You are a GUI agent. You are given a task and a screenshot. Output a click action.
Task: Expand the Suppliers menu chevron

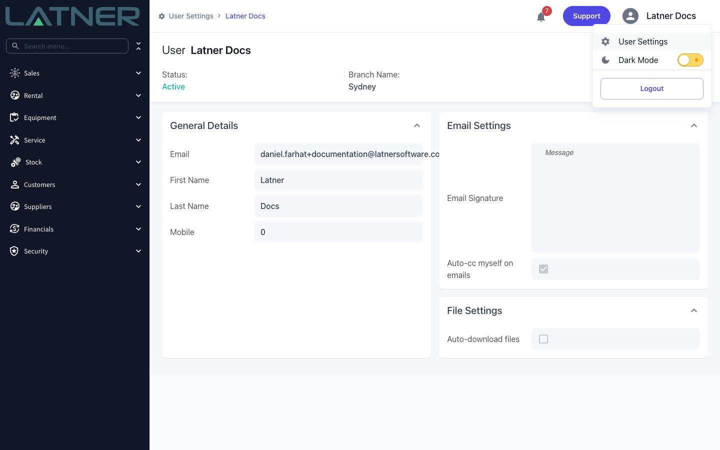pyautogui.click(x=138, y=206)
